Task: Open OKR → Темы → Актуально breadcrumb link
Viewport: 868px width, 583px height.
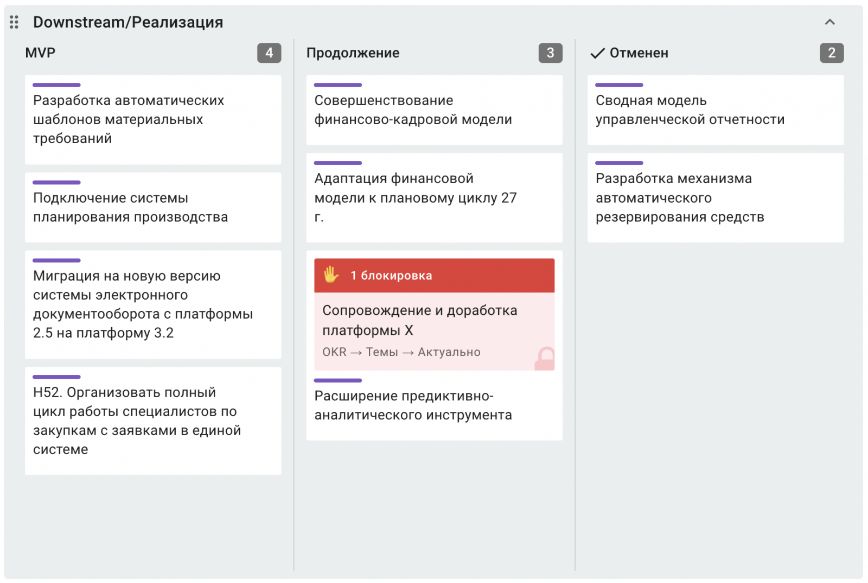Action: coord(401,352)
